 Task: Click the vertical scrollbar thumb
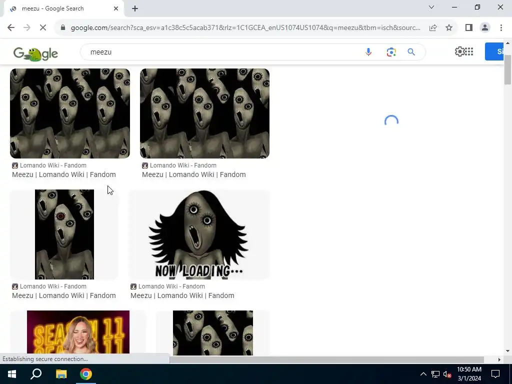pyautogui.click(x=508, y=70)
